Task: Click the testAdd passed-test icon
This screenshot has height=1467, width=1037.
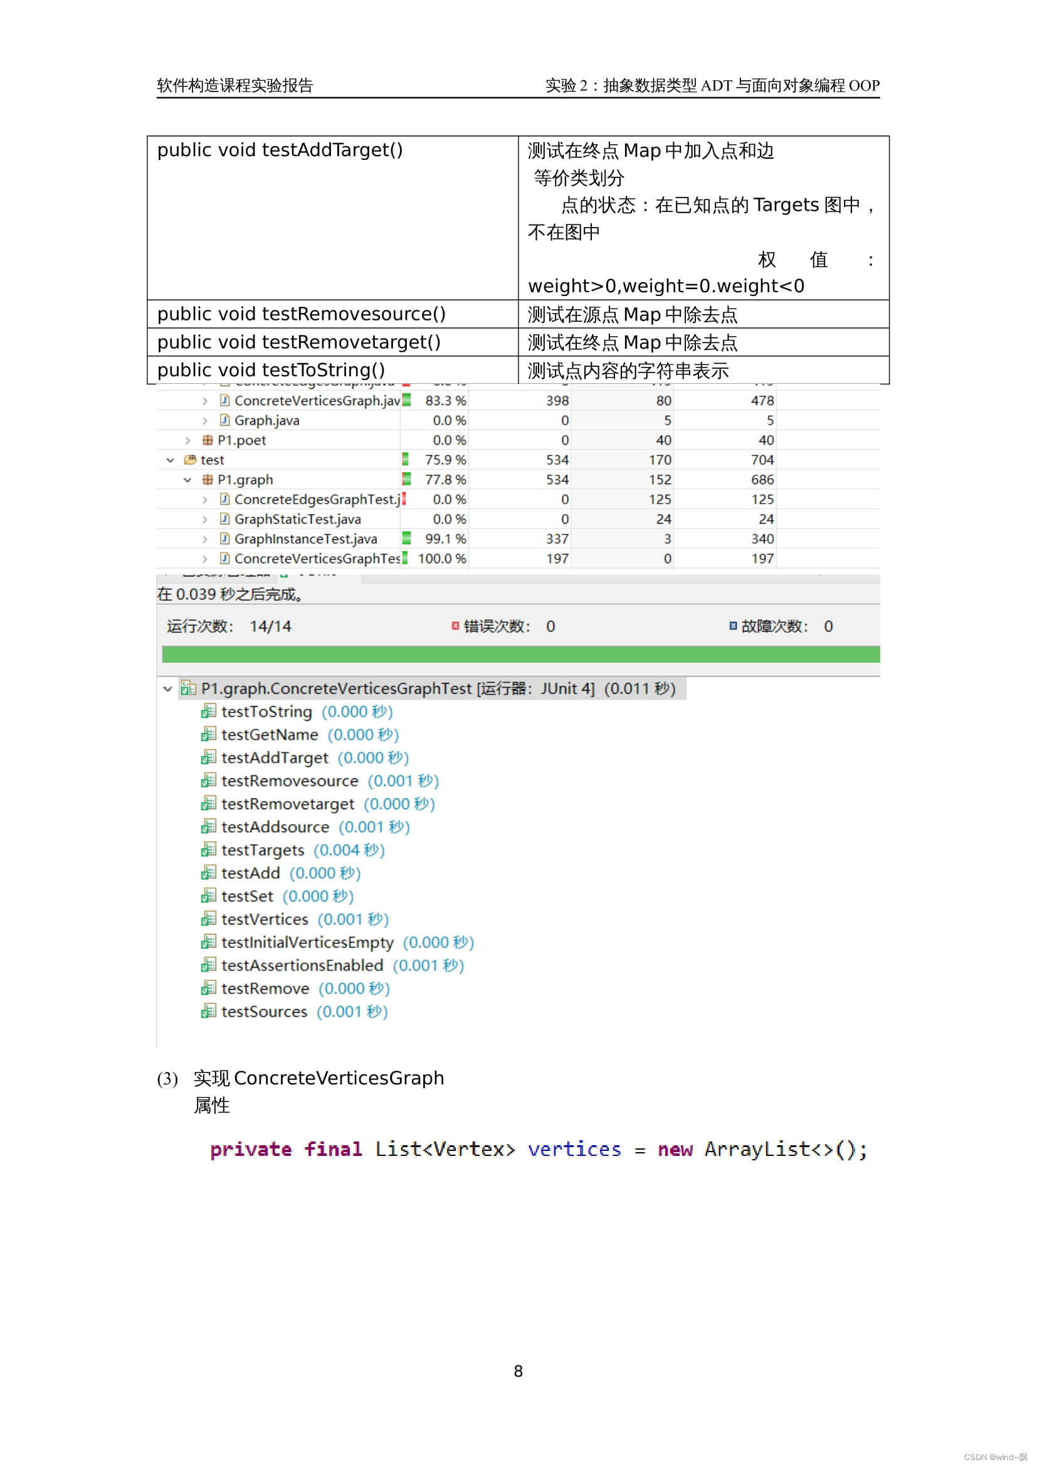Action: click(209, 874)
